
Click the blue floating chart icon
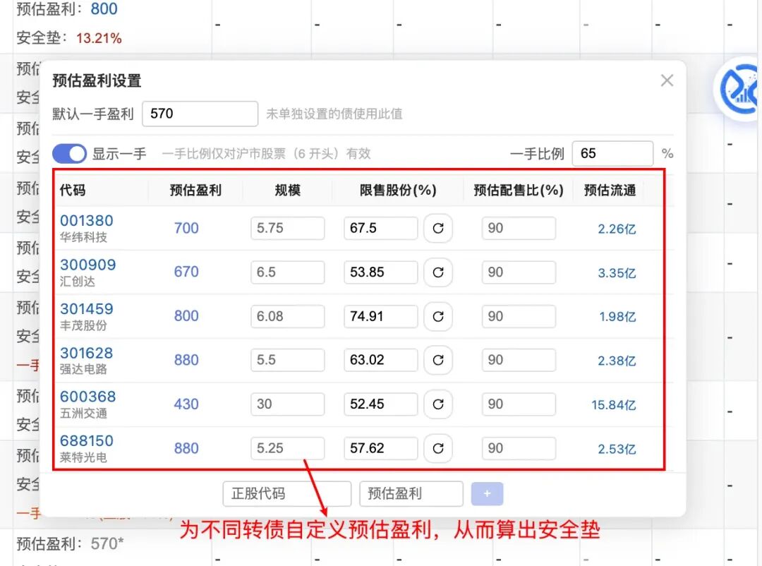(x=739, y=90)
